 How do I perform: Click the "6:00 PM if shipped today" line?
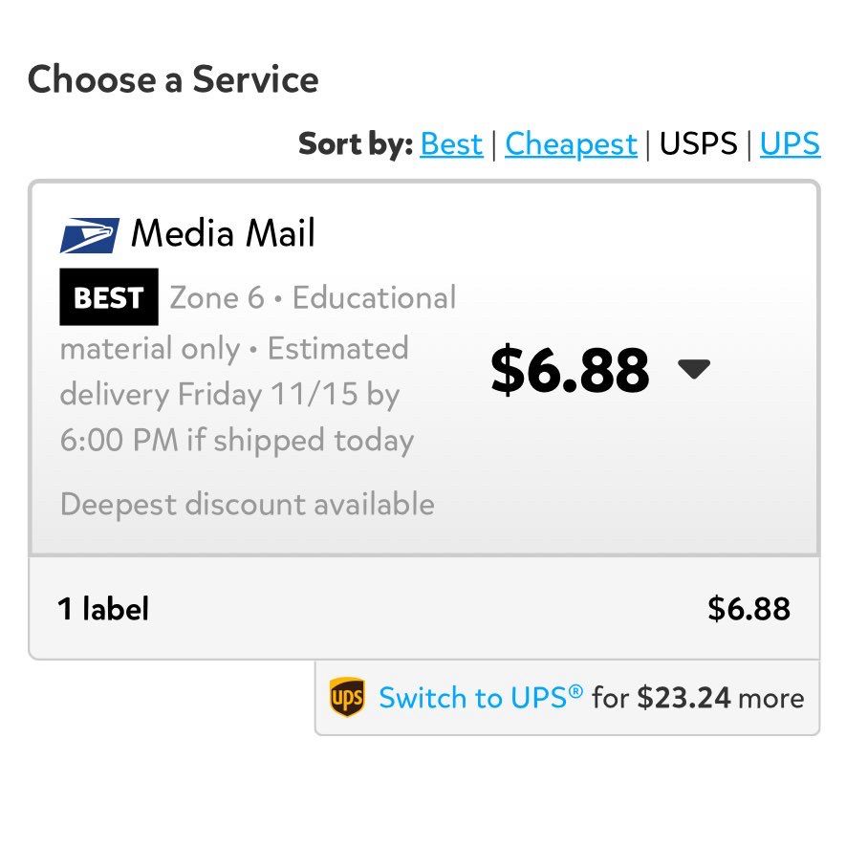click(x=237, y=441)
